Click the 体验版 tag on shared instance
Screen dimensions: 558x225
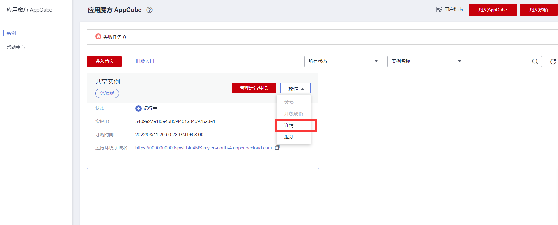click(x=107, y=93)
